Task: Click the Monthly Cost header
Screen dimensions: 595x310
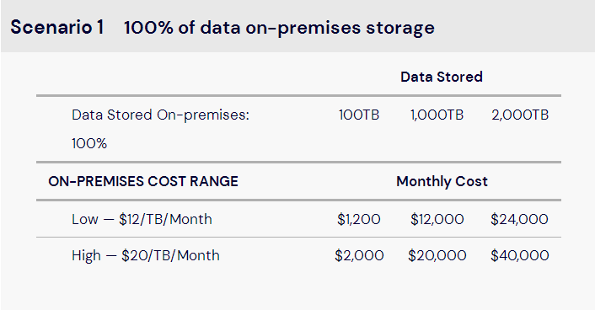Action: [442, 181]
